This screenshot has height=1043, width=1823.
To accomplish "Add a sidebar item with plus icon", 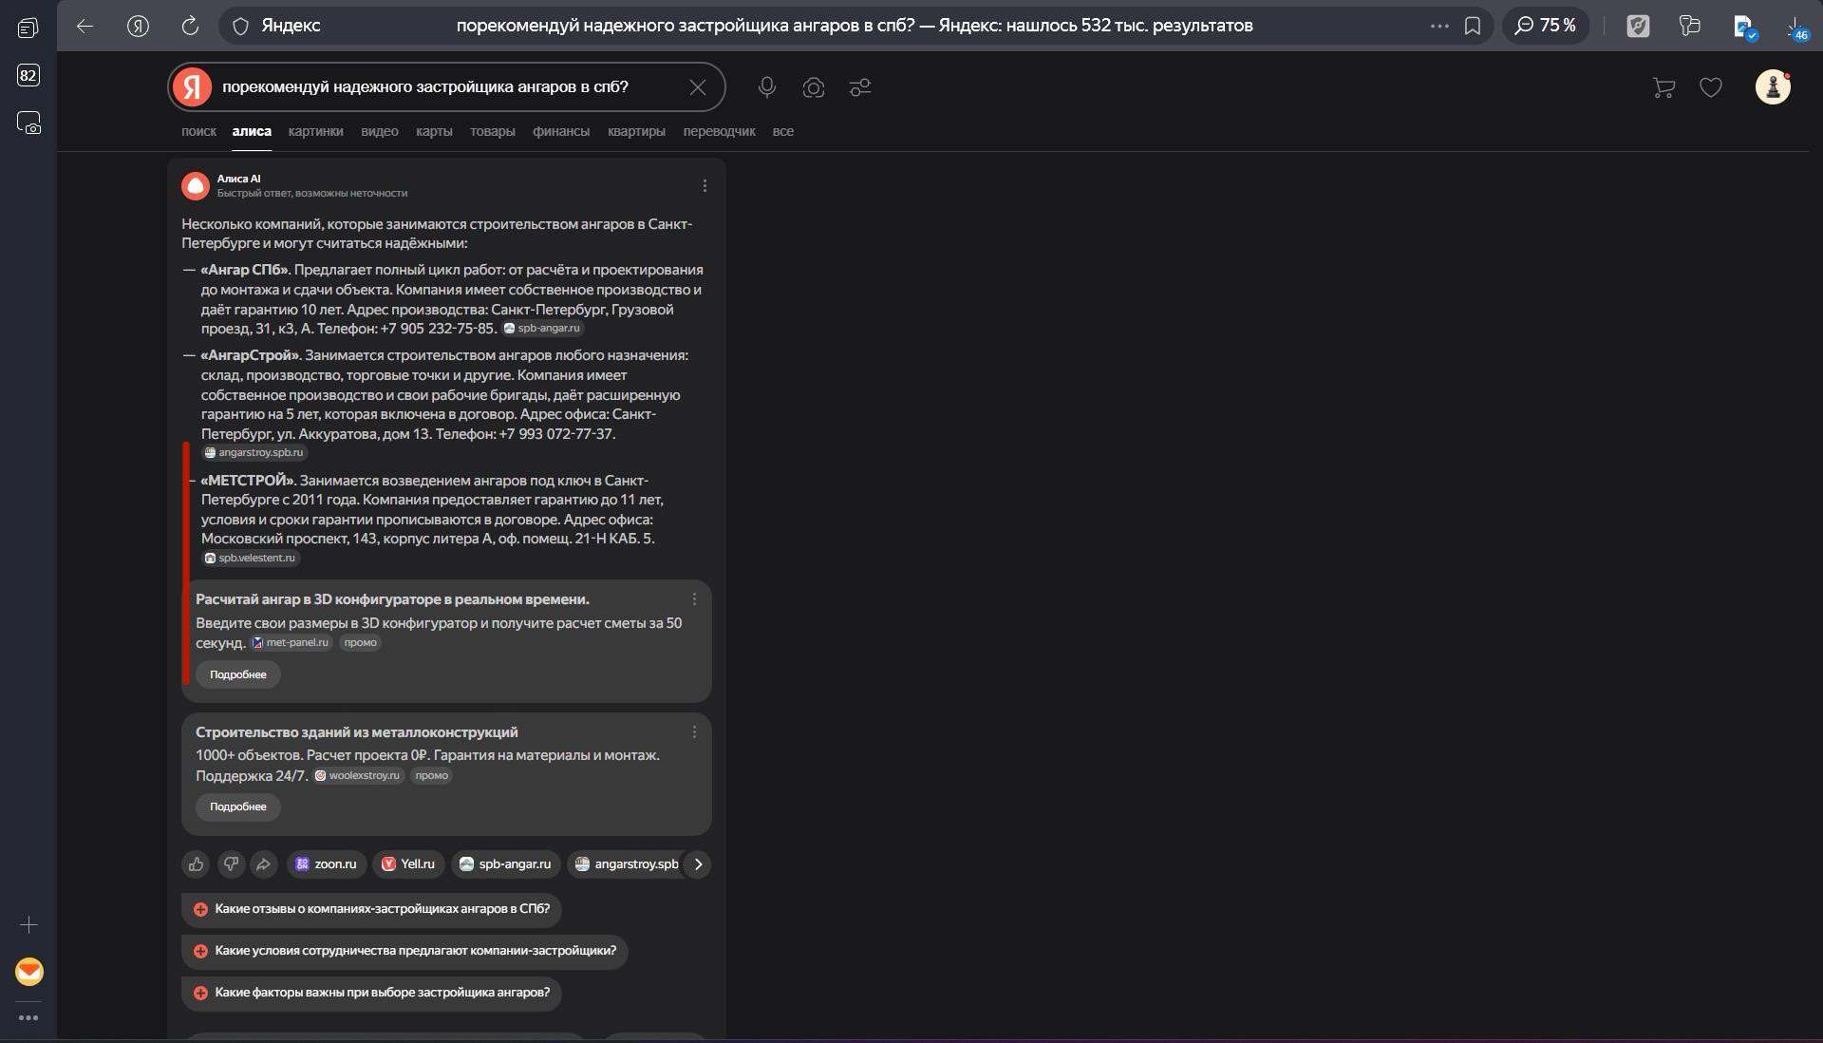I will pos(28,924).
